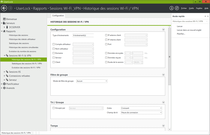This screenshot has width=210, height=135.
Task: Collapse the Accès rapide section chevron
Action: click(x=207, y=21)
